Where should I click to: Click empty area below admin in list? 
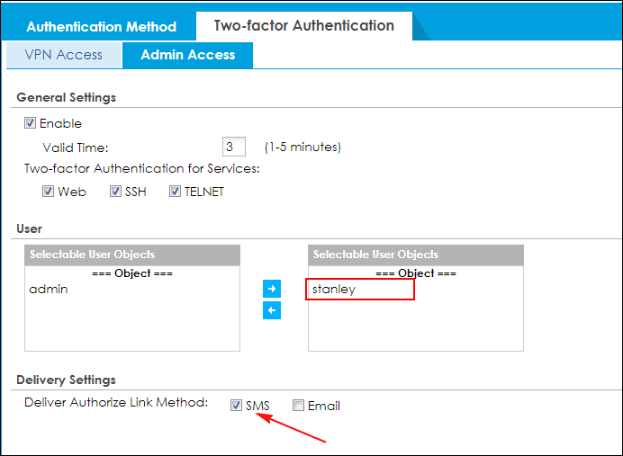tap(132, 324)
